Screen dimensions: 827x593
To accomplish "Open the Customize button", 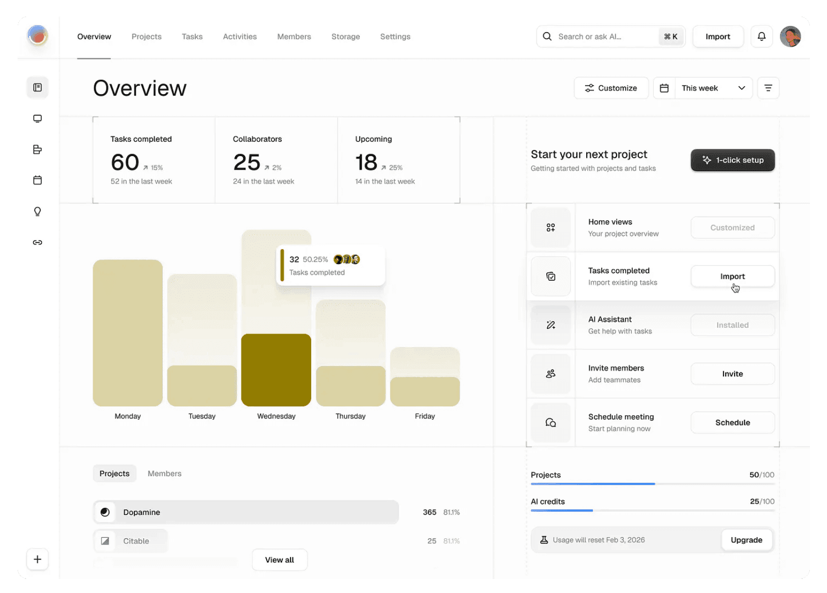I will [611, 88].
